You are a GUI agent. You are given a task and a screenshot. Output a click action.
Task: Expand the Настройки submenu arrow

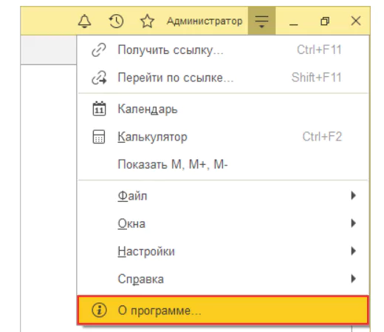(x=354, y=251)
